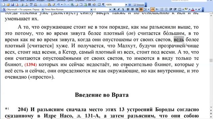
Task: Open the Times New Roman font dropdown
Action: (x=92, y=10)
